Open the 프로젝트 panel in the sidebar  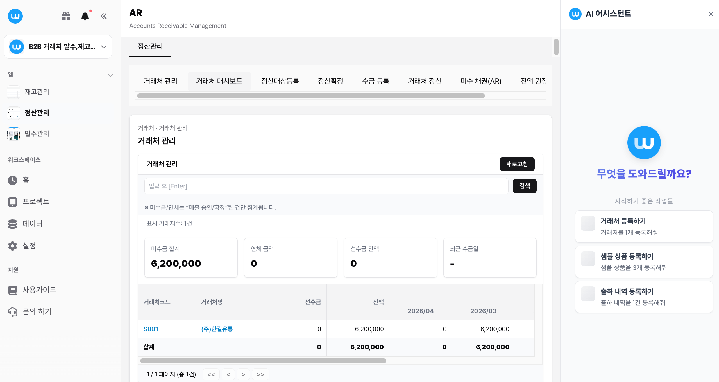(x=36, y=201)
